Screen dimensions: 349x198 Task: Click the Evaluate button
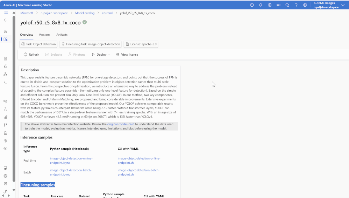coord(54,55)
